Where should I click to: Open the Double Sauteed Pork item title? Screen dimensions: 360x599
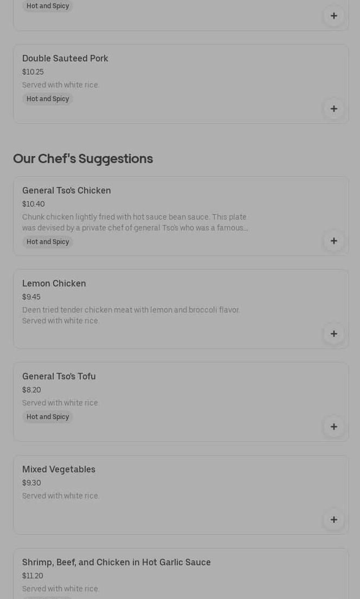(x=65, y=58)
